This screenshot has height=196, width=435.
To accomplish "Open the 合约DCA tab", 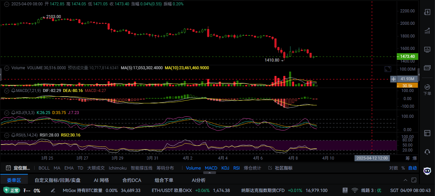I will [132, 180].
